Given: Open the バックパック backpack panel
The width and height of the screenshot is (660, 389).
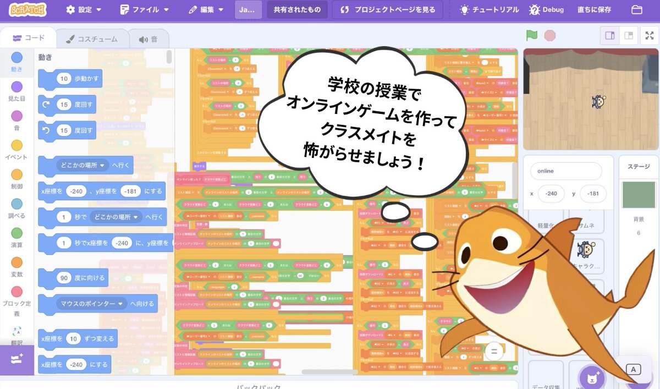Looking at the screenshot, I should tap(258, 385).
